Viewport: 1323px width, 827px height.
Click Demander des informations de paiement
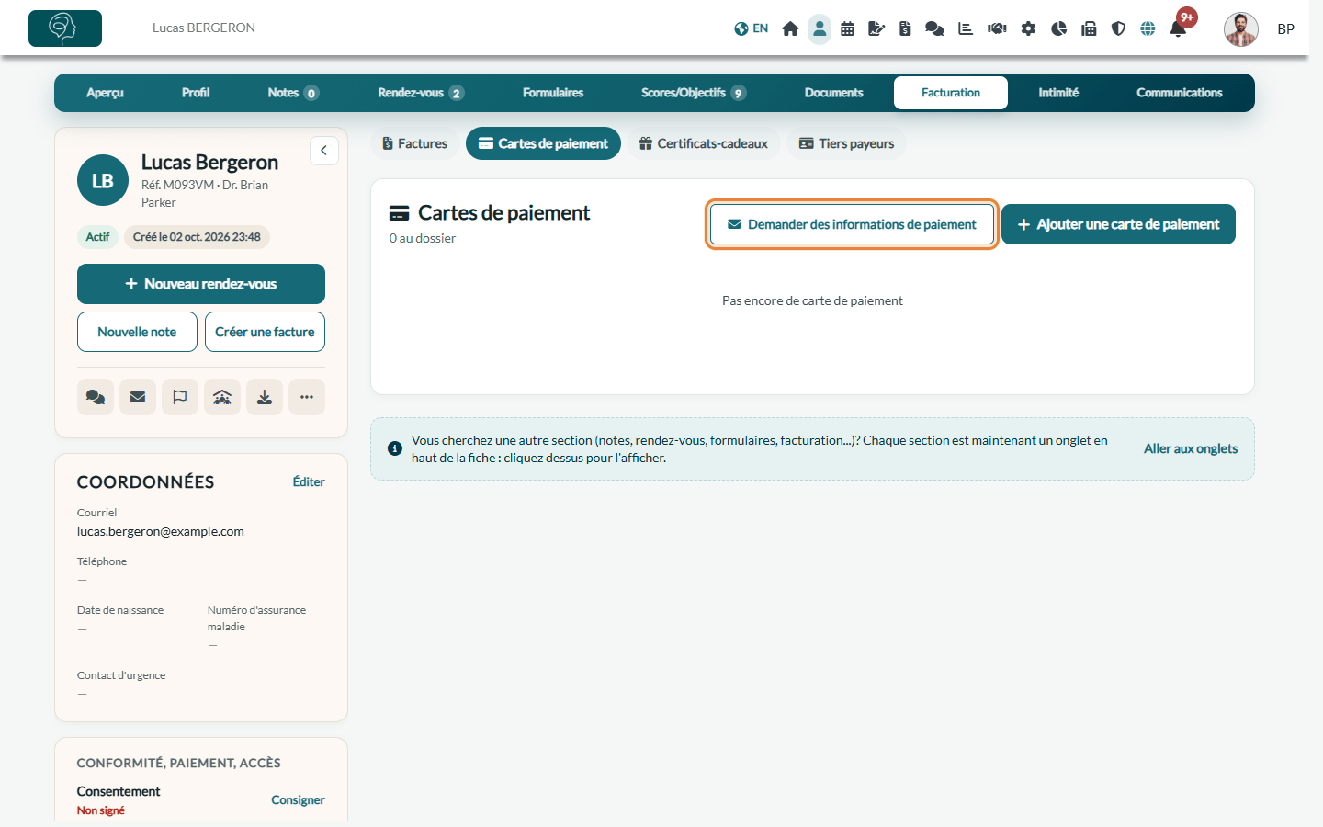[852, 224]
